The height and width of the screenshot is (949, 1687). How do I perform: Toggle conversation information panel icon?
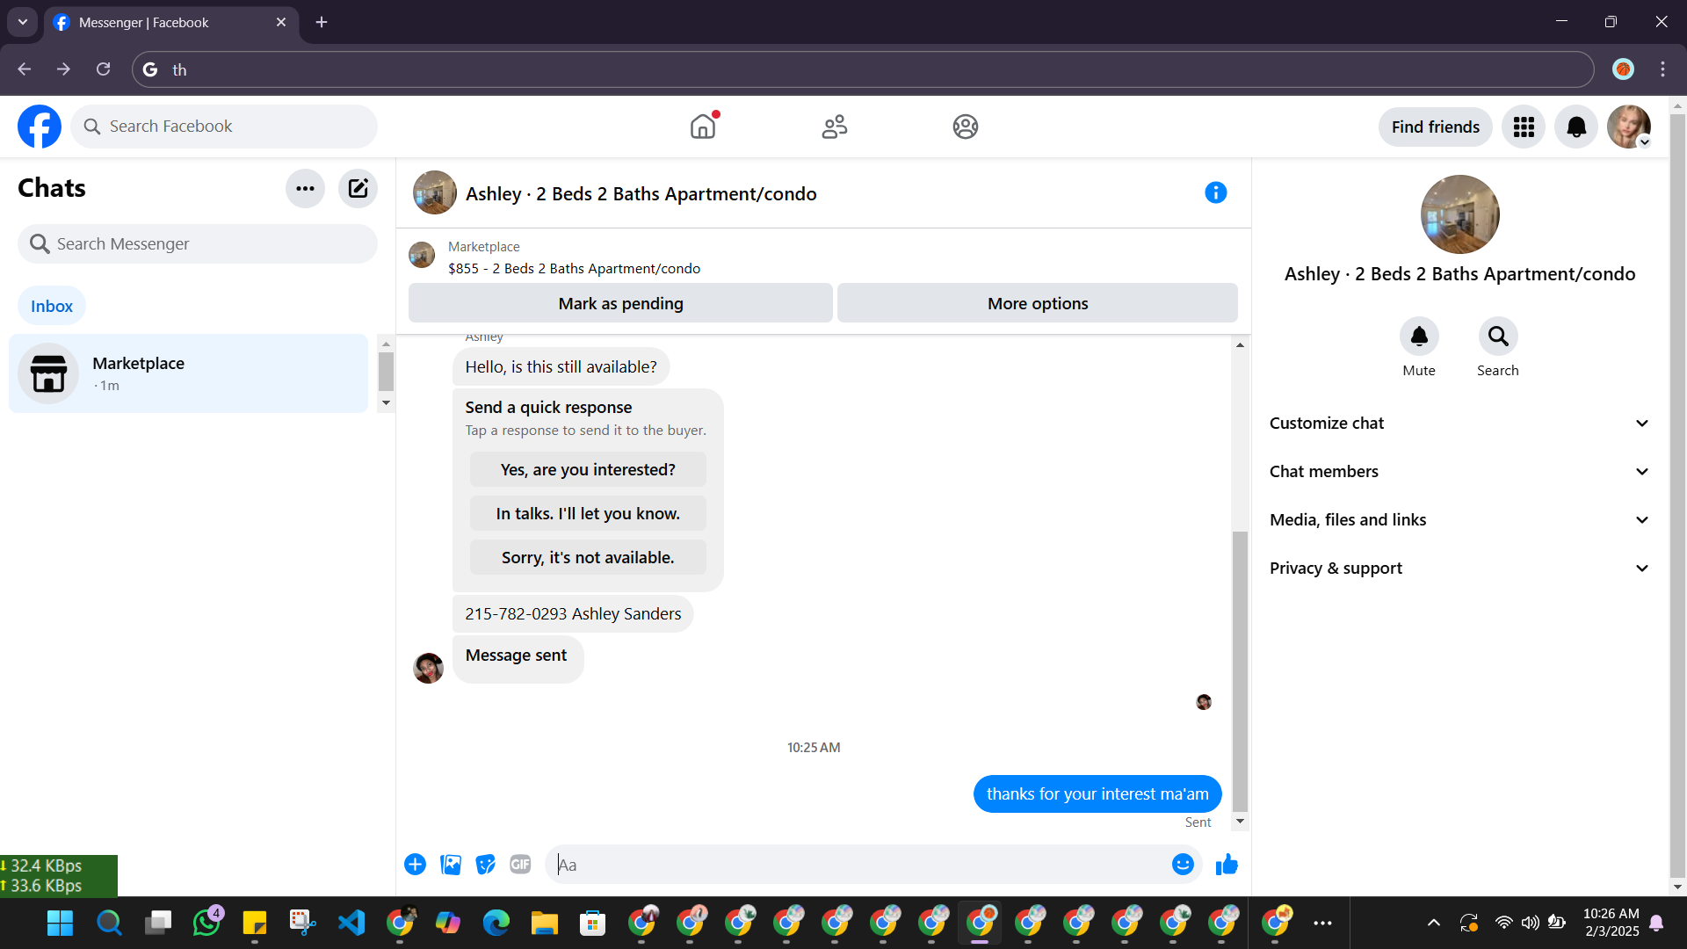(1215, 192)
